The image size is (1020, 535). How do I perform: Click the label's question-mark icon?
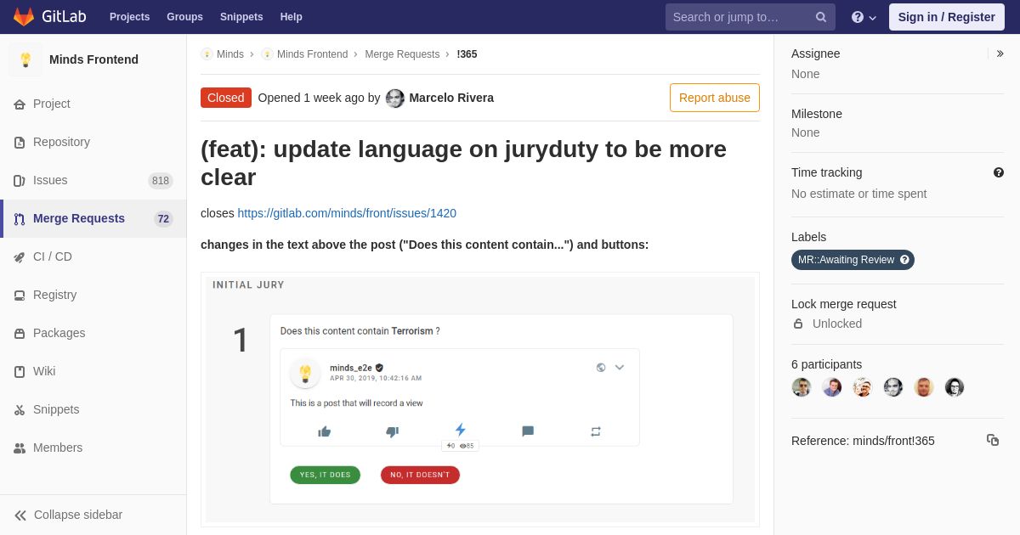(905, 260)
